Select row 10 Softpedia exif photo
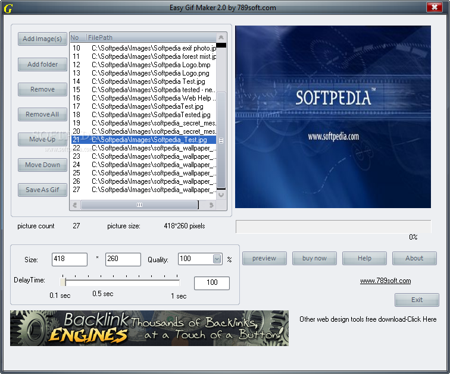450x374 pixels. pyautogui.click(x=143, y=48)
